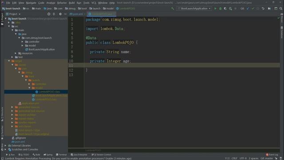The height and width of the screenshot is (160, 284).
Task: Open the Java Enterprise tool window
Action: pos(79,155)
